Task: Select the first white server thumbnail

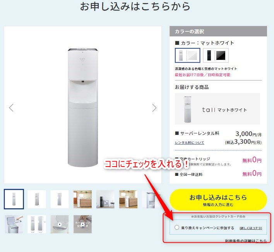Action: click(x=14, y=199)
